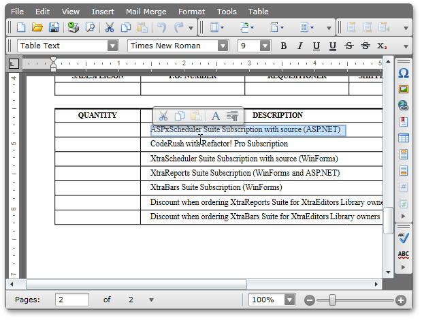Open the Times New Roman font dropdown
Viewport: 422px width, 320px height.
[223, 46]
